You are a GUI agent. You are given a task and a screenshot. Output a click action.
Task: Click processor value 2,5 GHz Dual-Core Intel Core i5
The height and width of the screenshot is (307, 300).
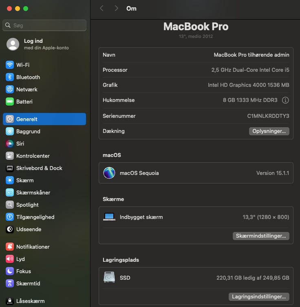250,70
